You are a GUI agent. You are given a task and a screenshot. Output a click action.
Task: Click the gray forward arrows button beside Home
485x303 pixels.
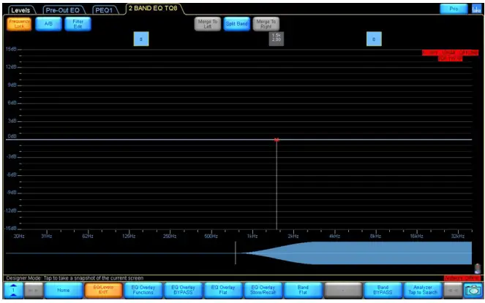(x=34, y=291)
